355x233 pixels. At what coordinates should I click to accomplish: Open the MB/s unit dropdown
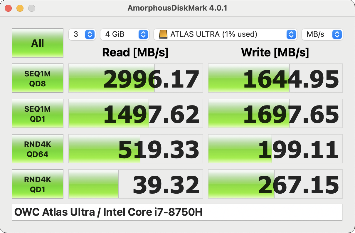coord(322,34)
